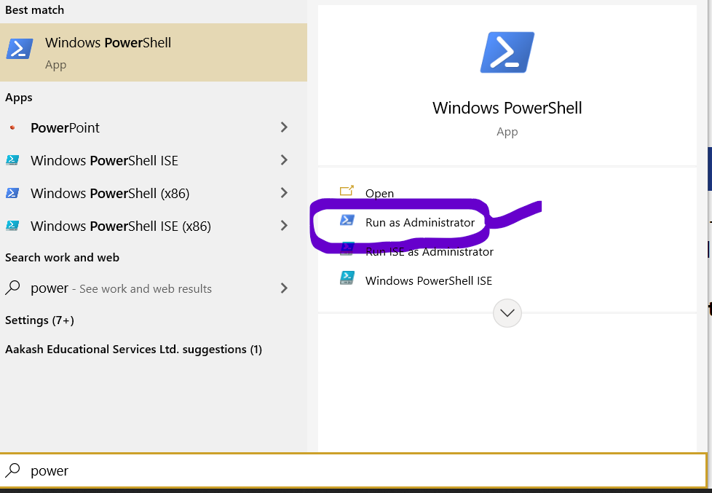The height and width of the screenshot is (493, 712).
Task: Select Windows PowerShell ISE from actions list
Action: 428,280
